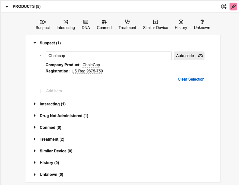
Task: Collapse the Suspect (1) group
Action: 35,43
